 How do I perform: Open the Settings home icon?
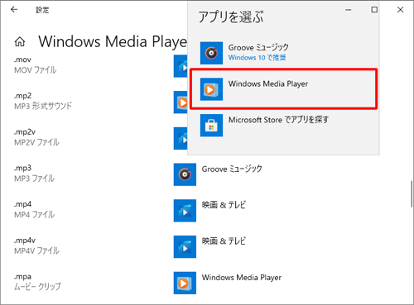(20, 42)
